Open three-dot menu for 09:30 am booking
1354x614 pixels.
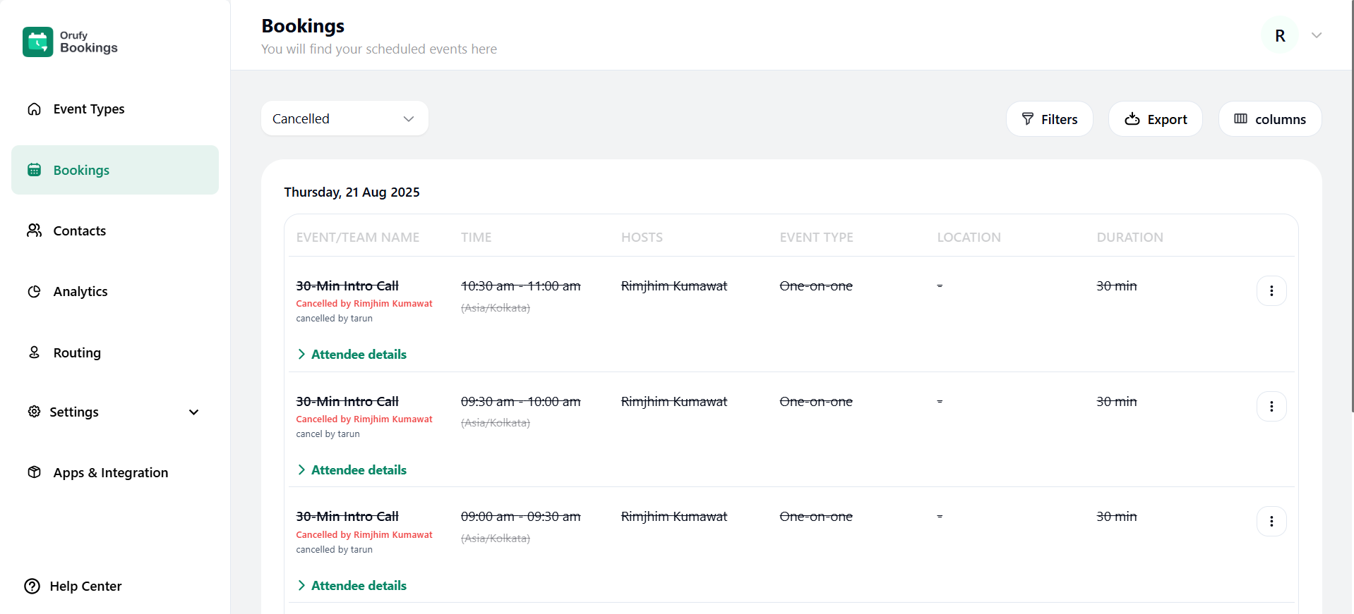point(1271,407)
